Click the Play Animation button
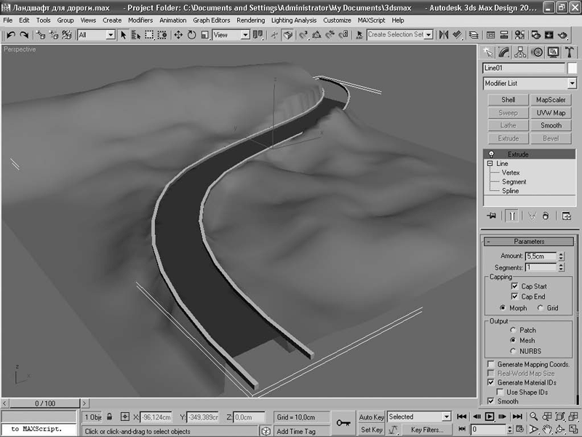 pyautogui.click(x=490, y=417)
